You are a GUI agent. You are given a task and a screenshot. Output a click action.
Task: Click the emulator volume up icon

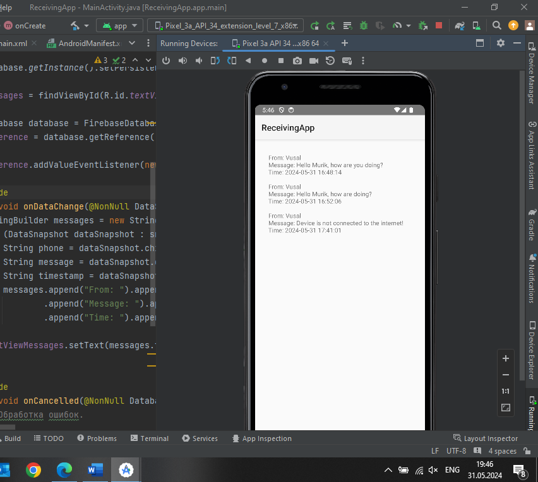point(183,61)
